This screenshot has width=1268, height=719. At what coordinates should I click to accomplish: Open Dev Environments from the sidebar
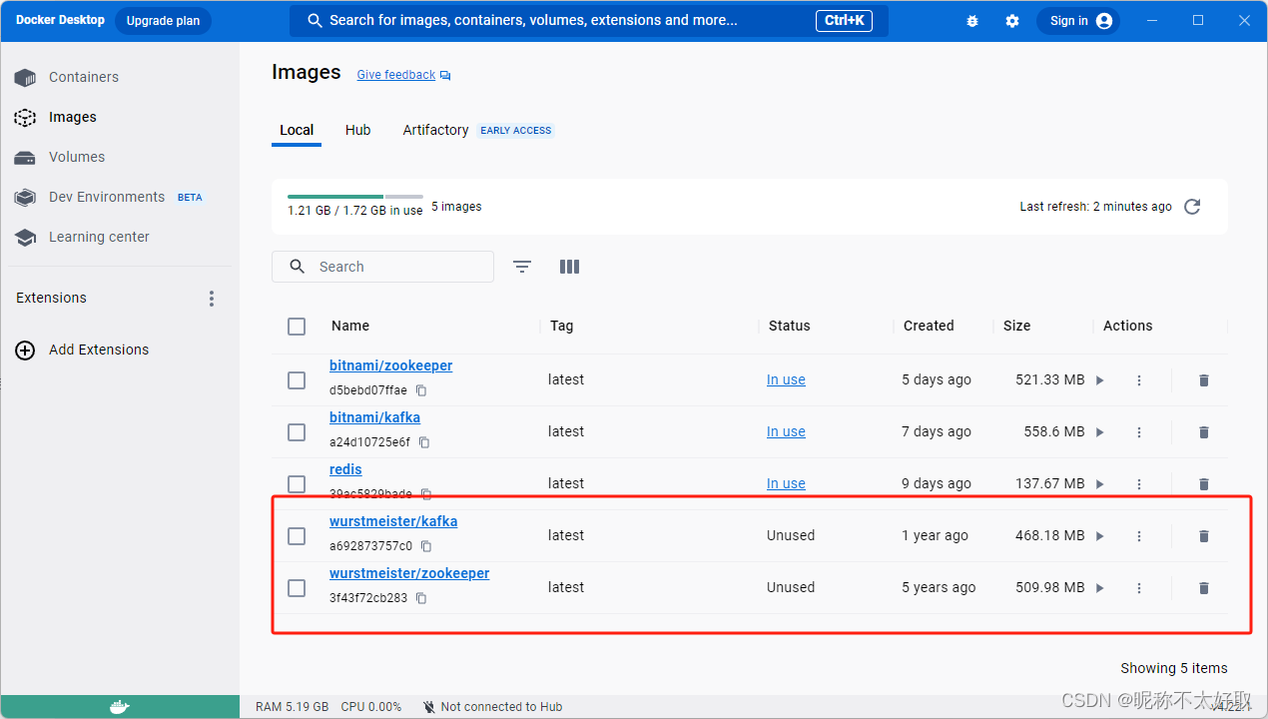pos(106,197)
